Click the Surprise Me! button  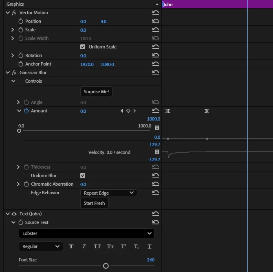pos(96,92)
